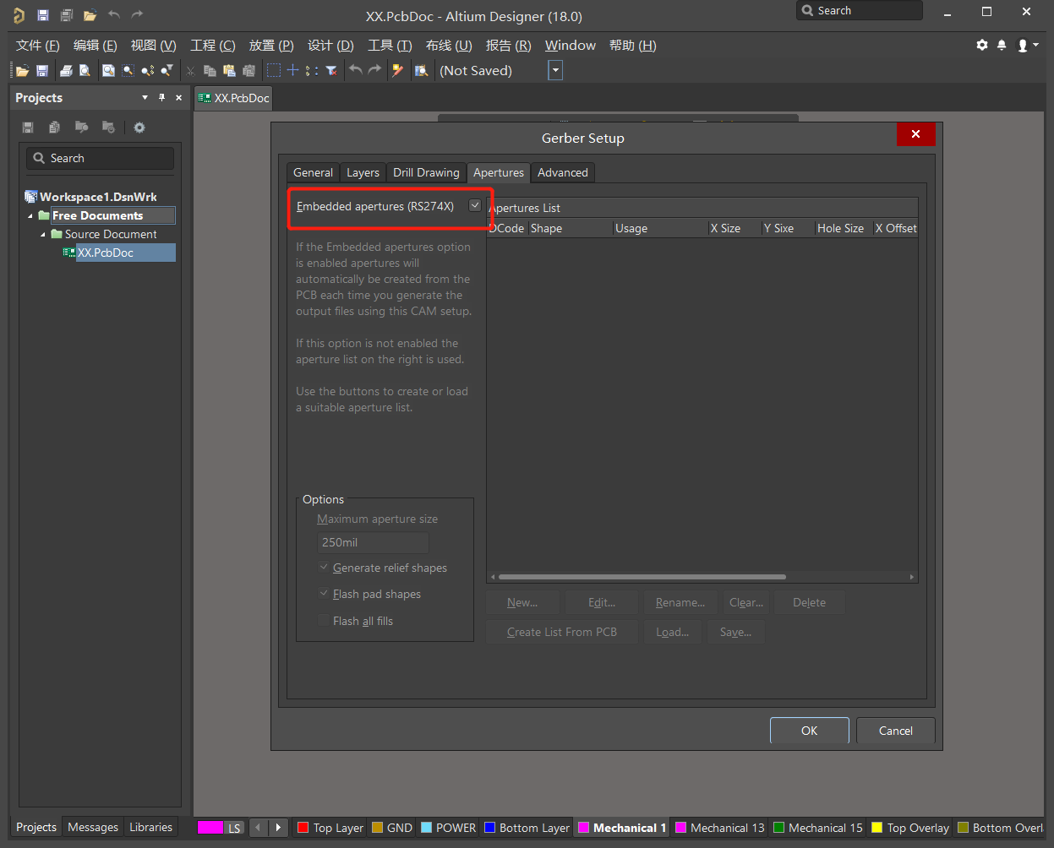This screenshot has width=1054, height=848.
Task: Click the Projects panel gear options icon
Action: 139,128
